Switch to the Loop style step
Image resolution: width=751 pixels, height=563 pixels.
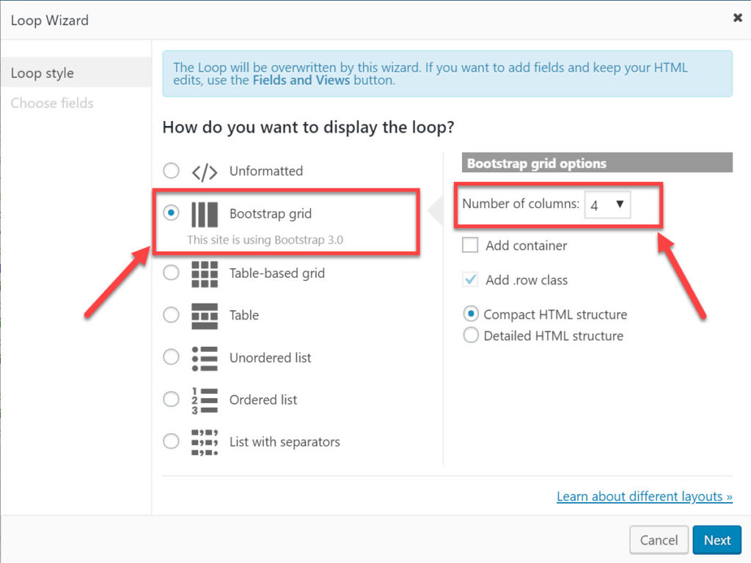tap(43, 73)
